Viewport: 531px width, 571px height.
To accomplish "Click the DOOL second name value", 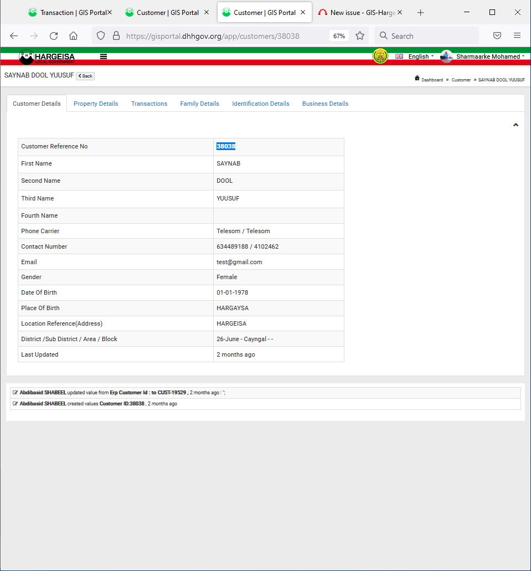I will pos(224,181).
